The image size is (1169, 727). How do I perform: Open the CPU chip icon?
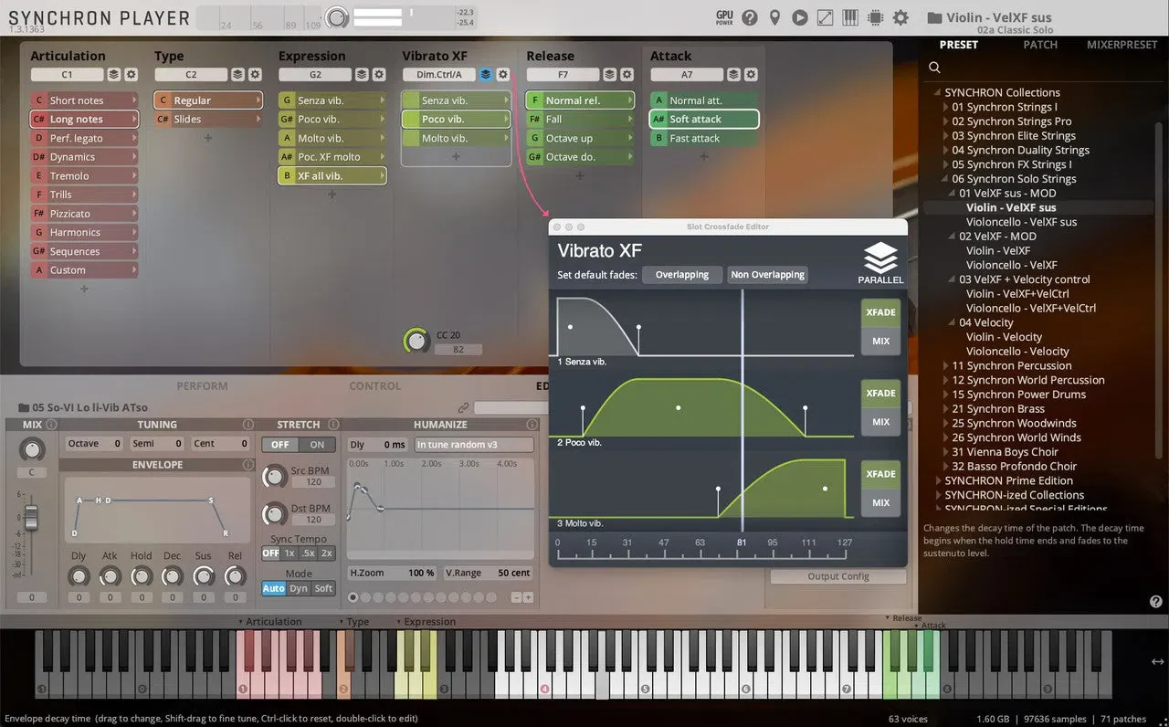click(x=875, y=17)
